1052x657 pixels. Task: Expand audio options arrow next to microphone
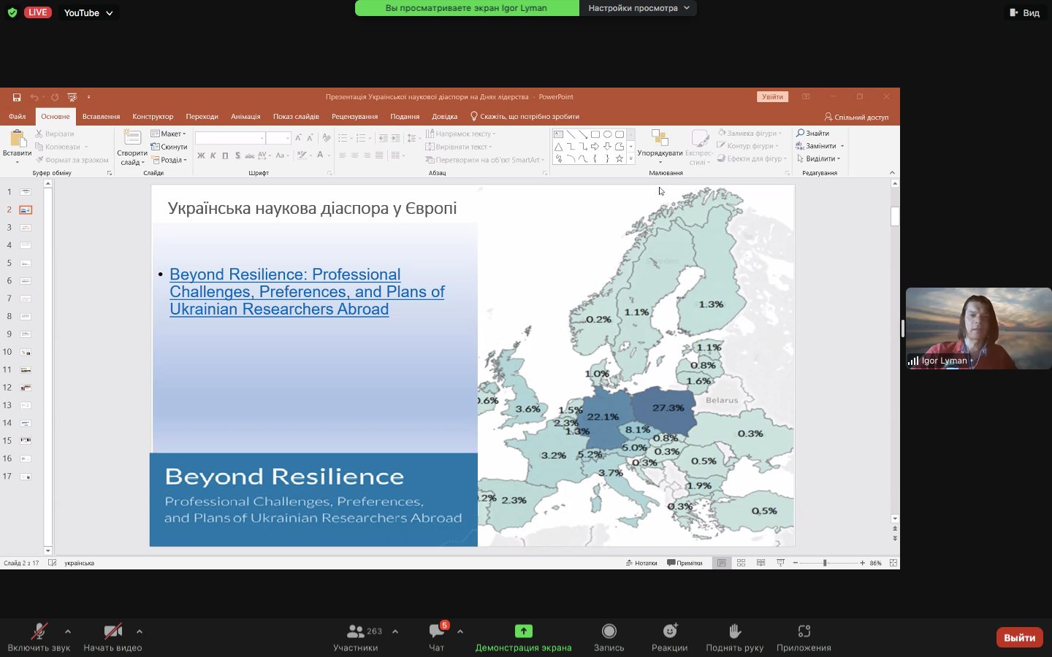[68, 631]
